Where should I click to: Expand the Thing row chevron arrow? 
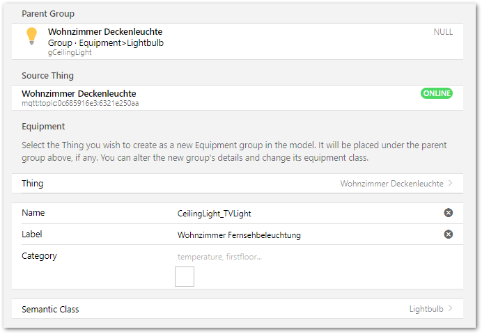451,184
